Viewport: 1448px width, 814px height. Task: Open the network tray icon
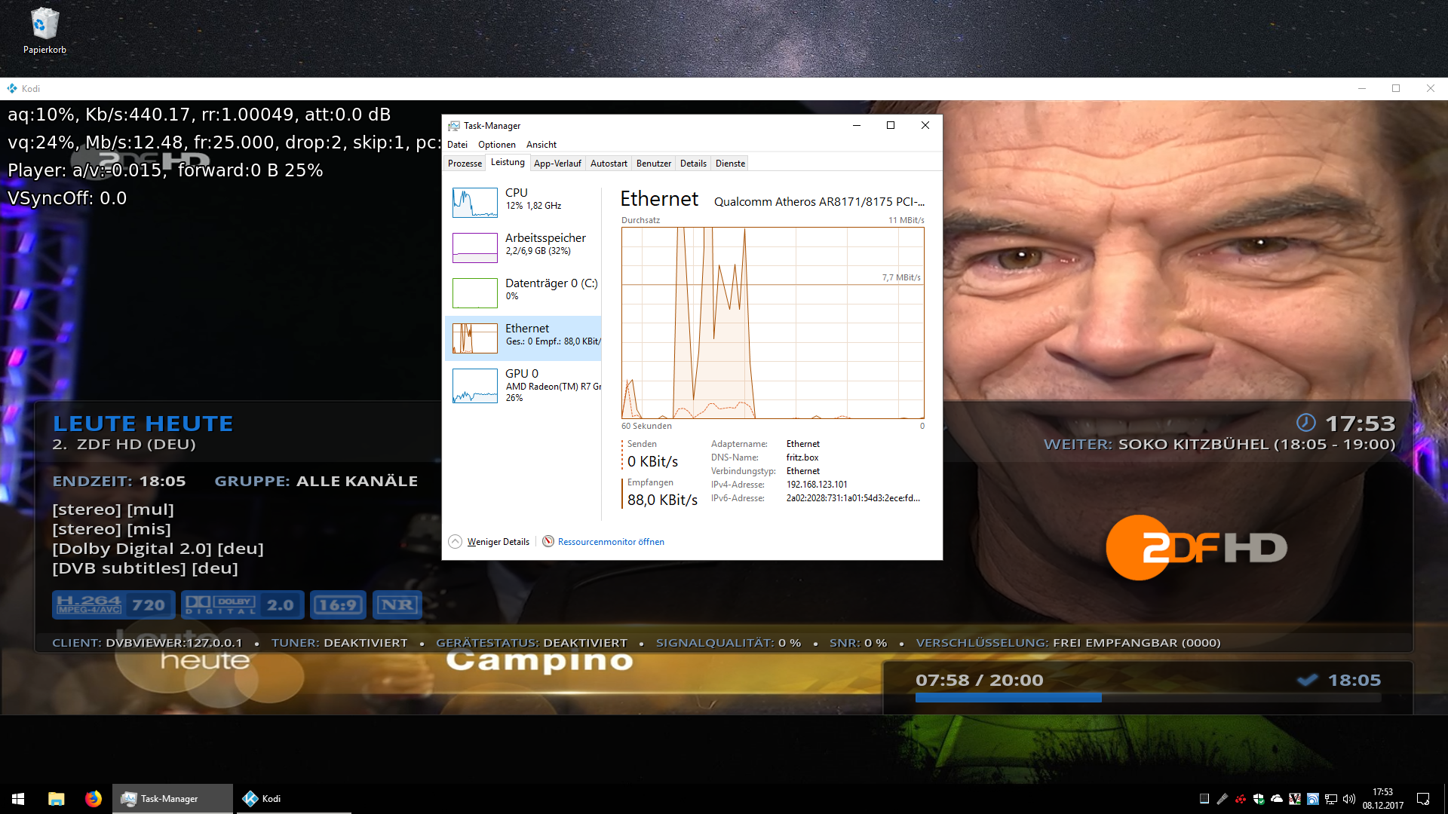1331,799
